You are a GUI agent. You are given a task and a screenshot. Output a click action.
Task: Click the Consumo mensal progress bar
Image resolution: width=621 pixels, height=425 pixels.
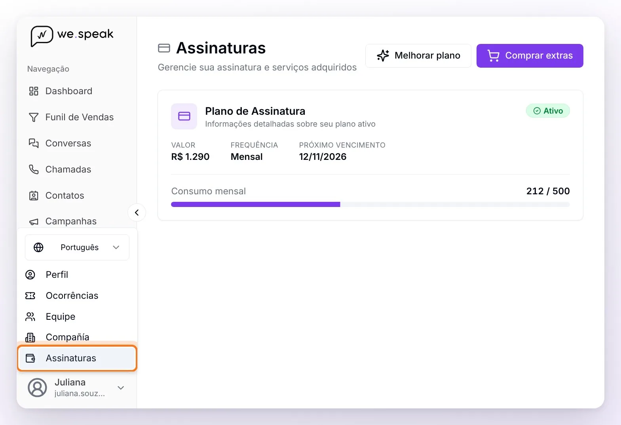(370, 204)
